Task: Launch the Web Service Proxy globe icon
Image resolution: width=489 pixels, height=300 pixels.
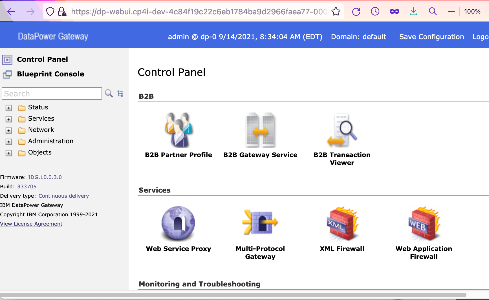Action: point(178,223)
